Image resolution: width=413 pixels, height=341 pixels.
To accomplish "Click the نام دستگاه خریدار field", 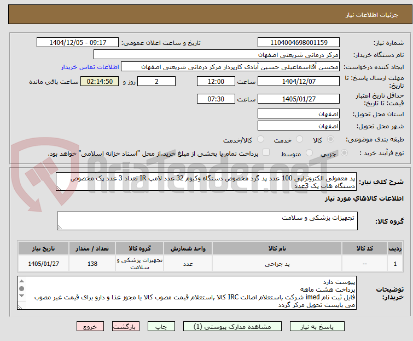I will tap(217, 55).
